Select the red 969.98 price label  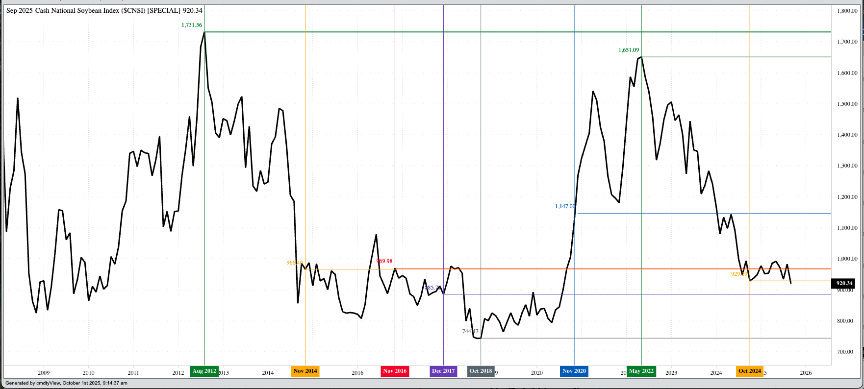pyautogui.click(x=384, y=261)
